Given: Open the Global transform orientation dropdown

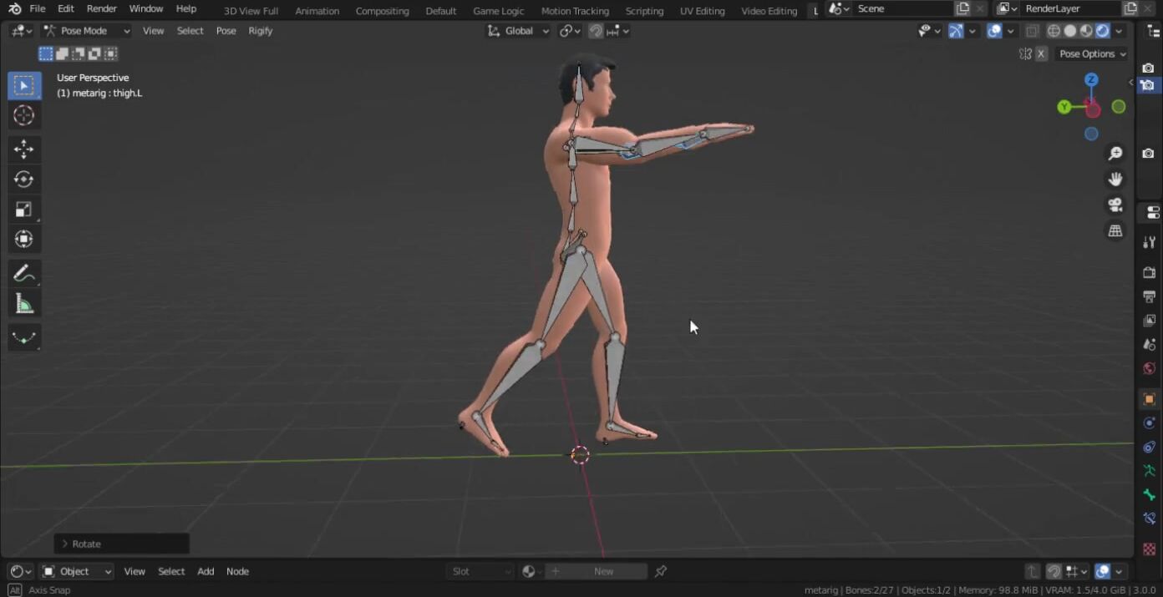Looking at the screenshot, I should (519, 31).
